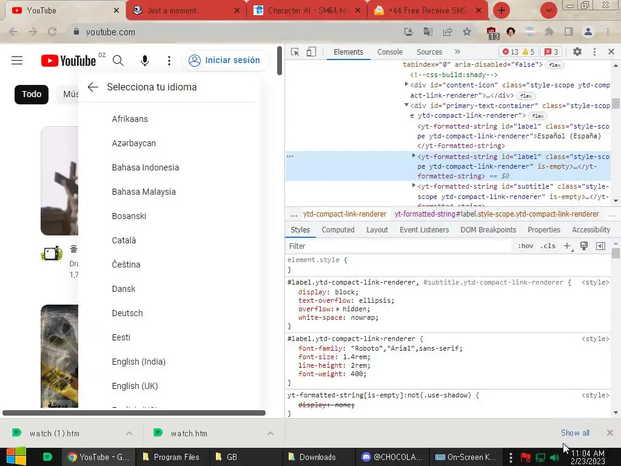621x466 pixels.
Task: Select the Todo filter chip
Action: 32,94
